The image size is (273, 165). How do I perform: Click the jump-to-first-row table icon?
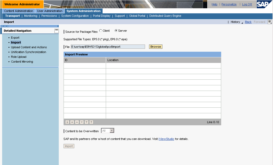click(x=67, y=122)
